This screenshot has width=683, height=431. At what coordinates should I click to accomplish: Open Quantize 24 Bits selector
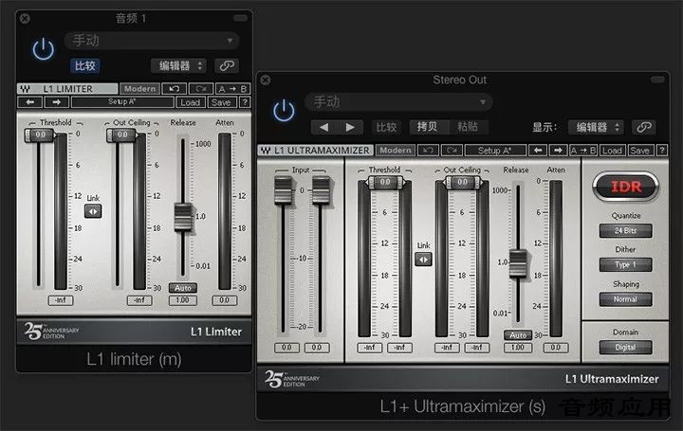tap(625, 230)
